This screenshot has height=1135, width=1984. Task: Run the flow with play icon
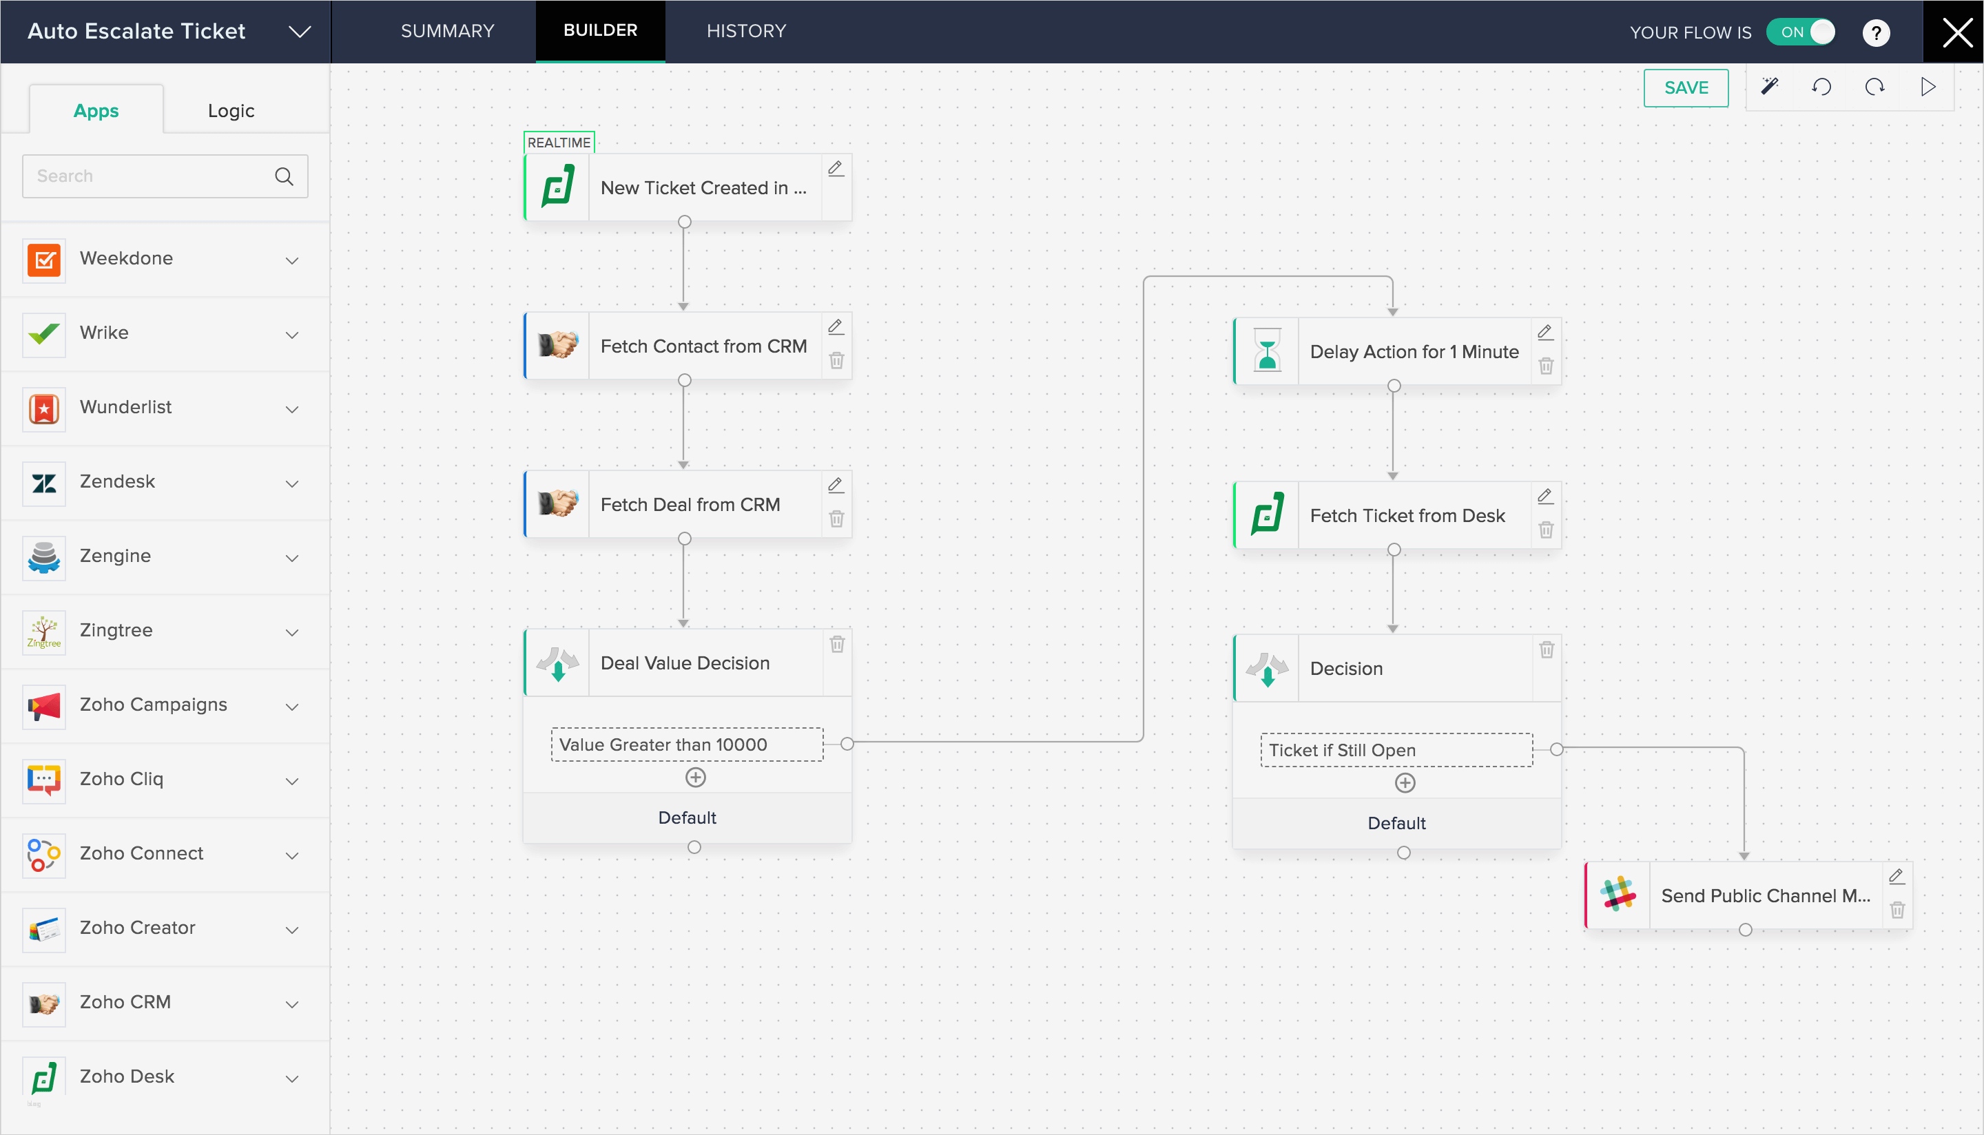pos(1928,87)
